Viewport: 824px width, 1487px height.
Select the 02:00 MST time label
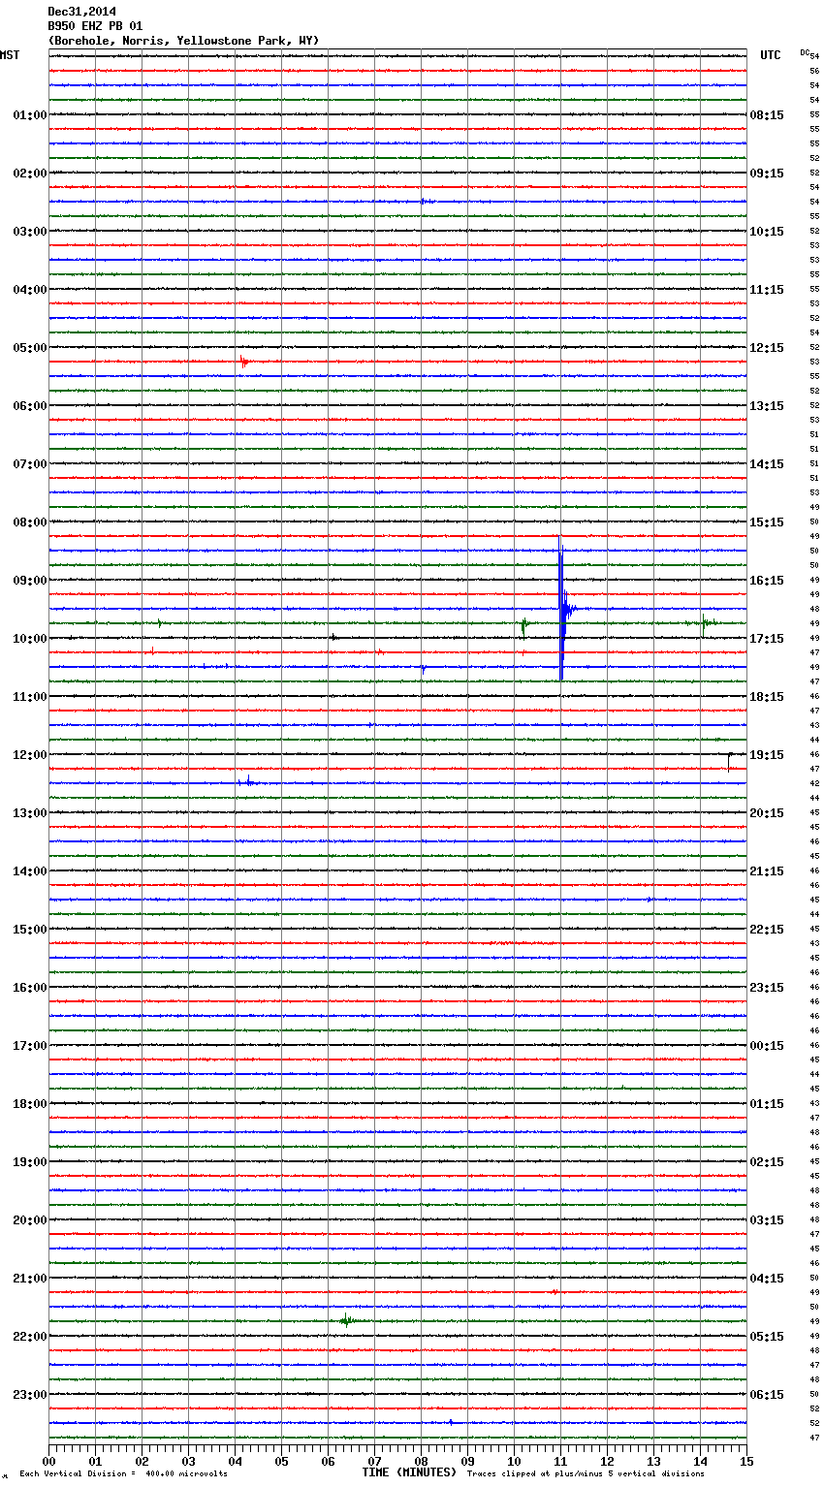pyautogui.click(x=29, y=174)
